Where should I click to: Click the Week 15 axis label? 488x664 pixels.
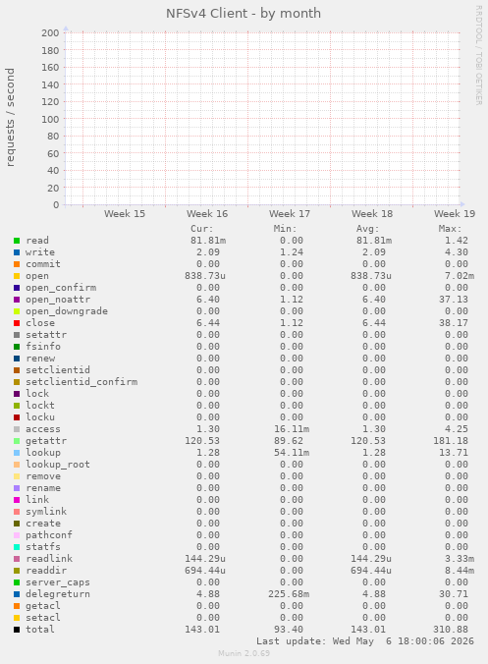(x=125, y=213)
